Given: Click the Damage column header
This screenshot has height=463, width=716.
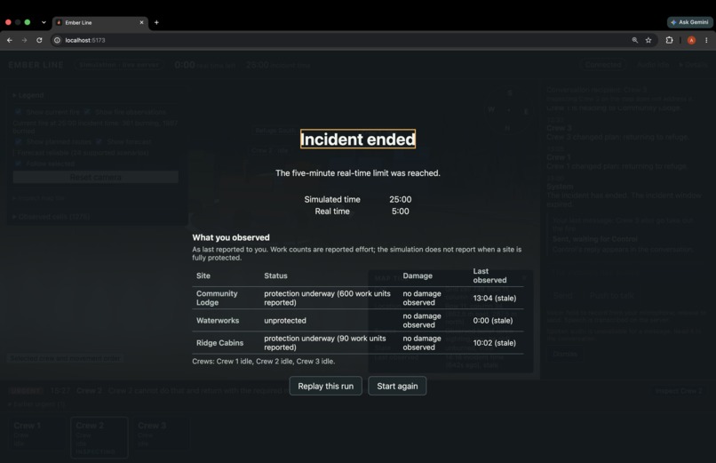Looking at the screenshot, I should click(x=418, y=275).
